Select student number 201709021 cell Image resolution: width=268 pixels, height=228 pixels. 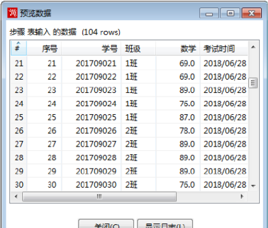click(91, 63)
